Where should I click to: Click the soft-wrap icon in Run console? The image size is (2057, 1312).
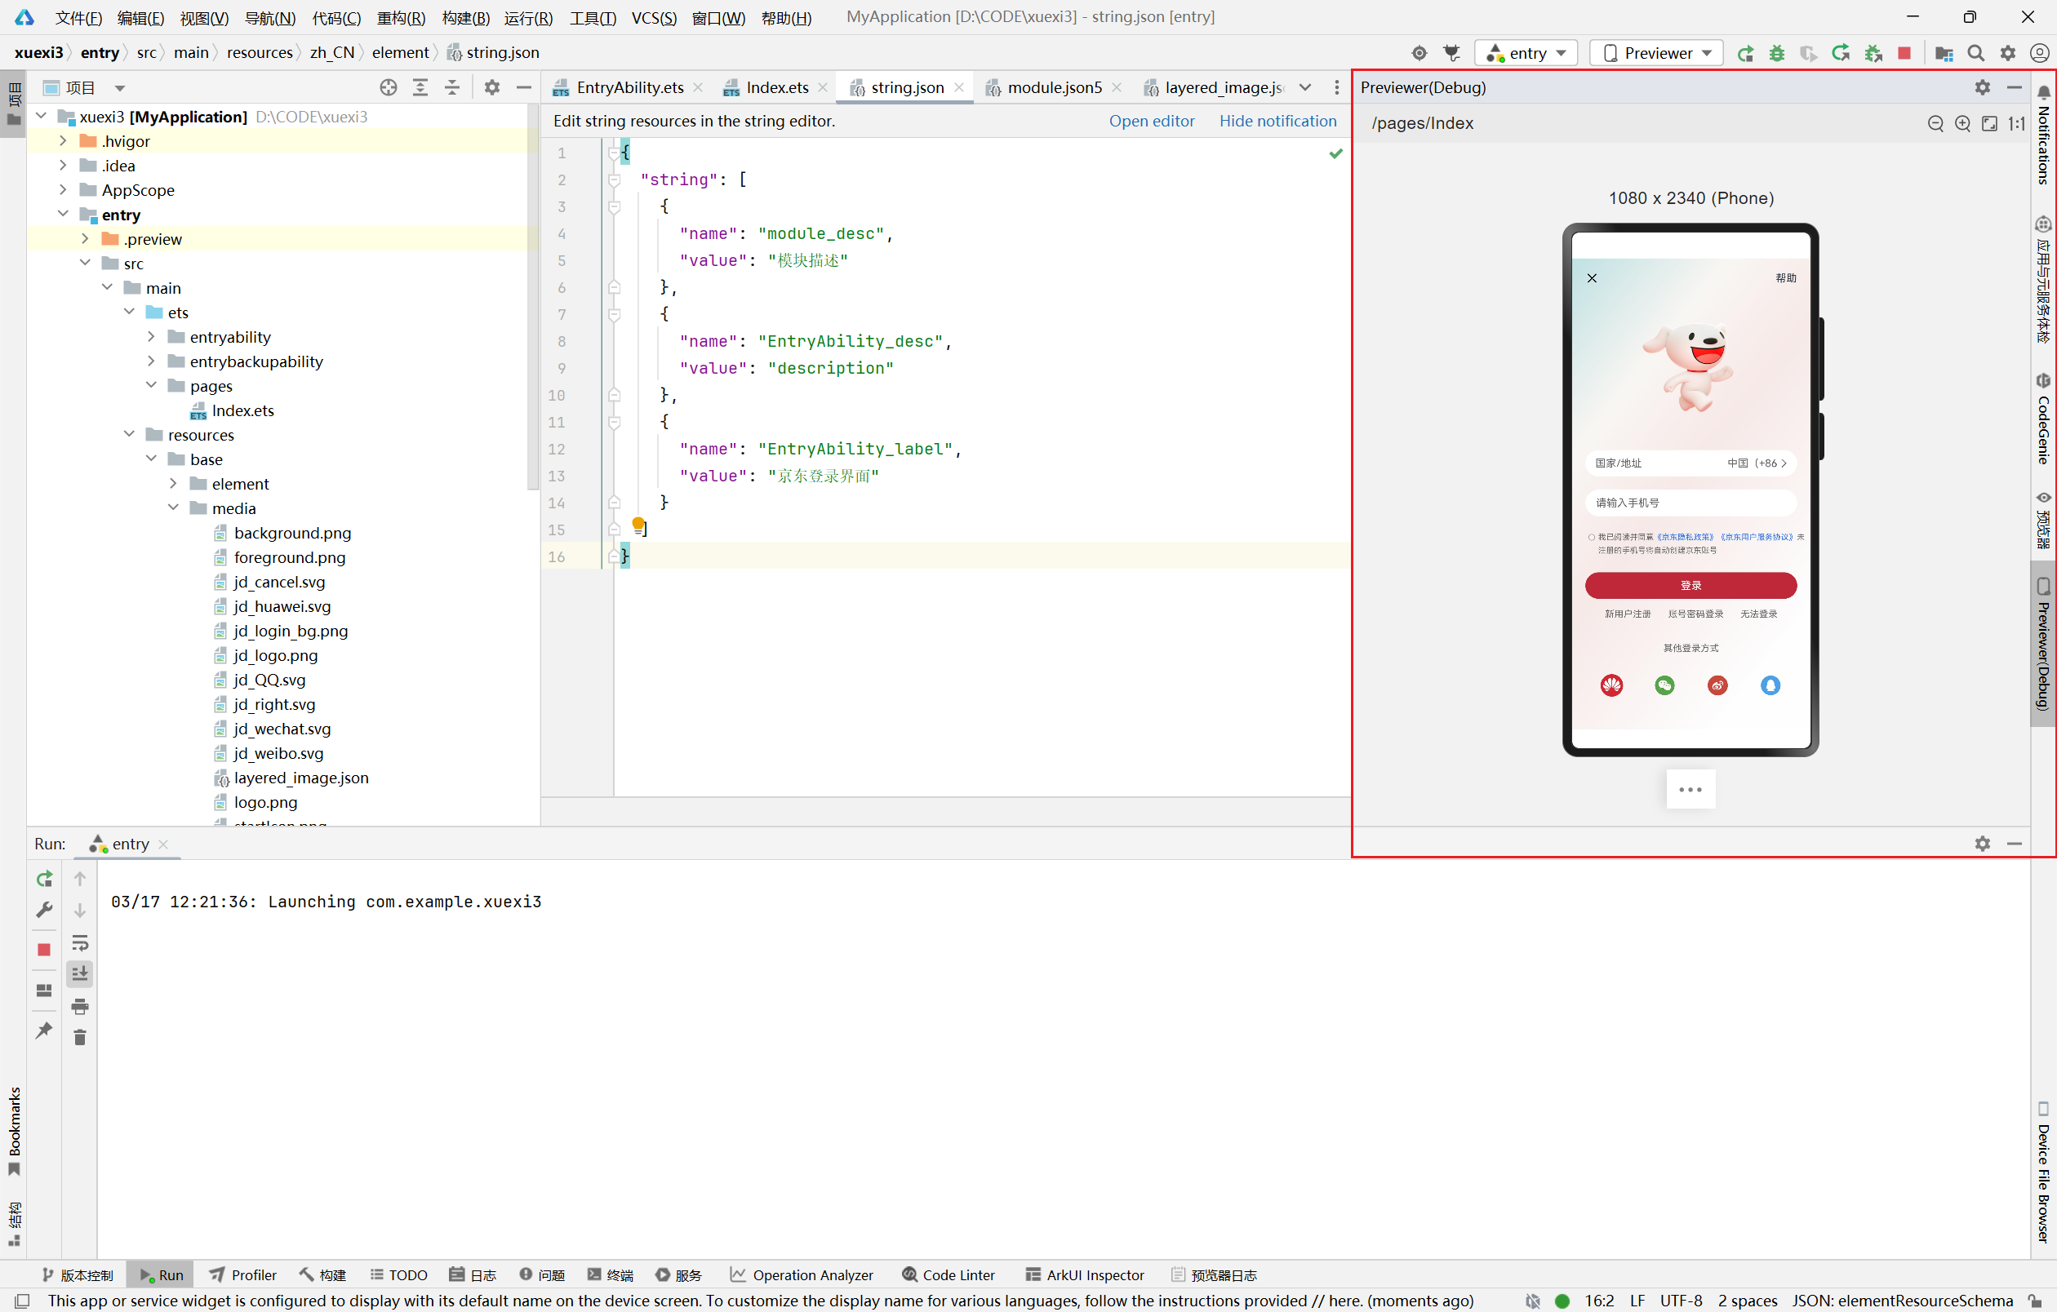pyautogui.click(x=79, y=942)
